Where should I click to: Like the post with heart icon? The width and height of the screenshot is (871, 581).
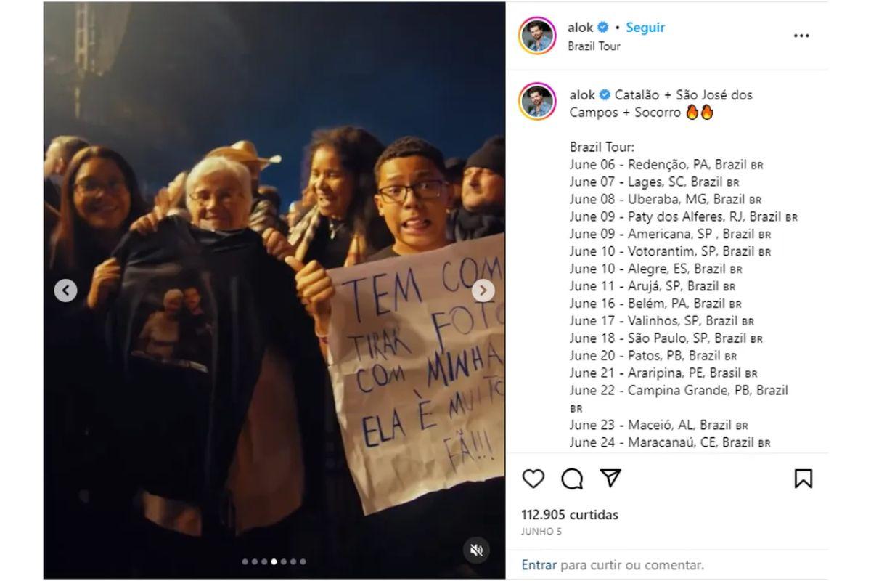[x=533, y=479]
